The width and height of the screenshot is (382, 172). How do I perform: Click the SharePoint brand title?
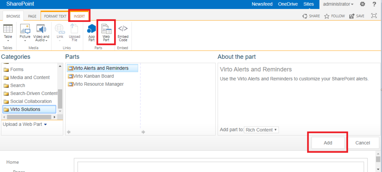(x=20, y=4)
